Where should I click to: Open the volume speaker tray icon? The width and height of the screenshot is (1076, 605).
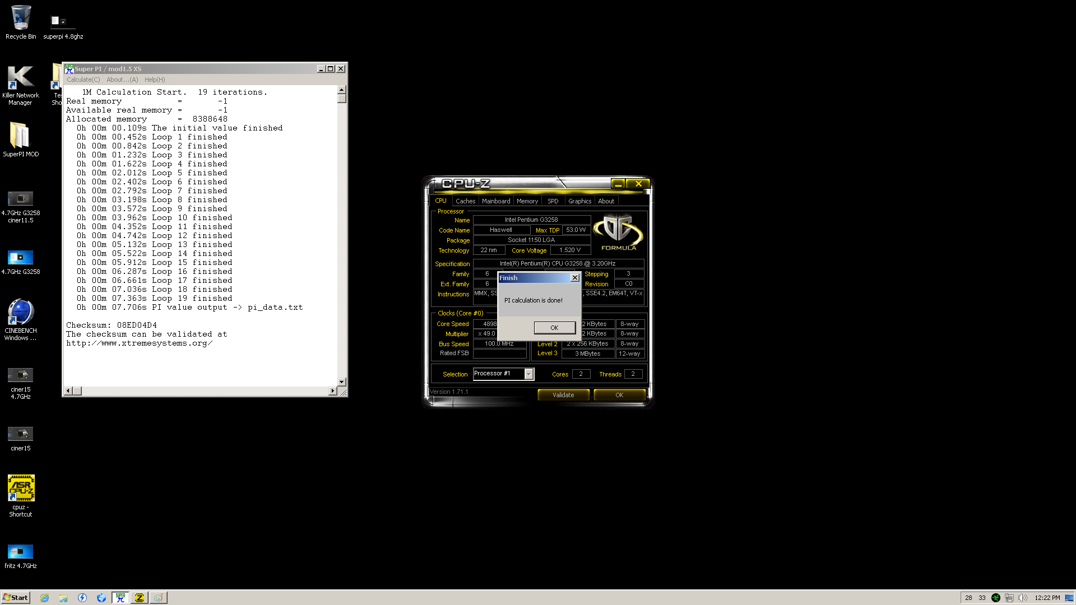click(x=1023, y=598)
